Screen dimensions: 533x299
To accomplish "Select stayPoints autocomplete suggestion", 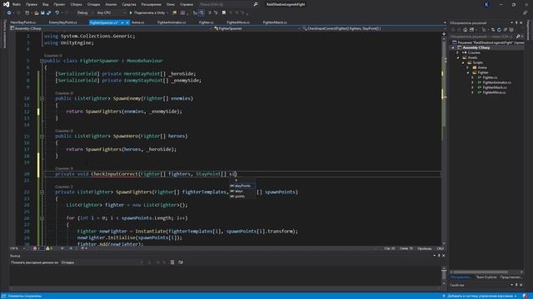I will click(x=242, y=186).
